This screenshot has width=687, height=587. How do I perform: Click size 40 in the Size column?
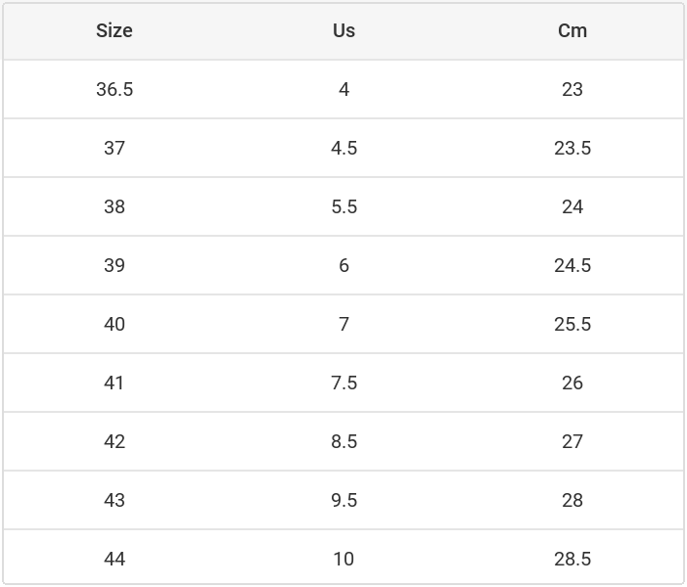[114, 324]
